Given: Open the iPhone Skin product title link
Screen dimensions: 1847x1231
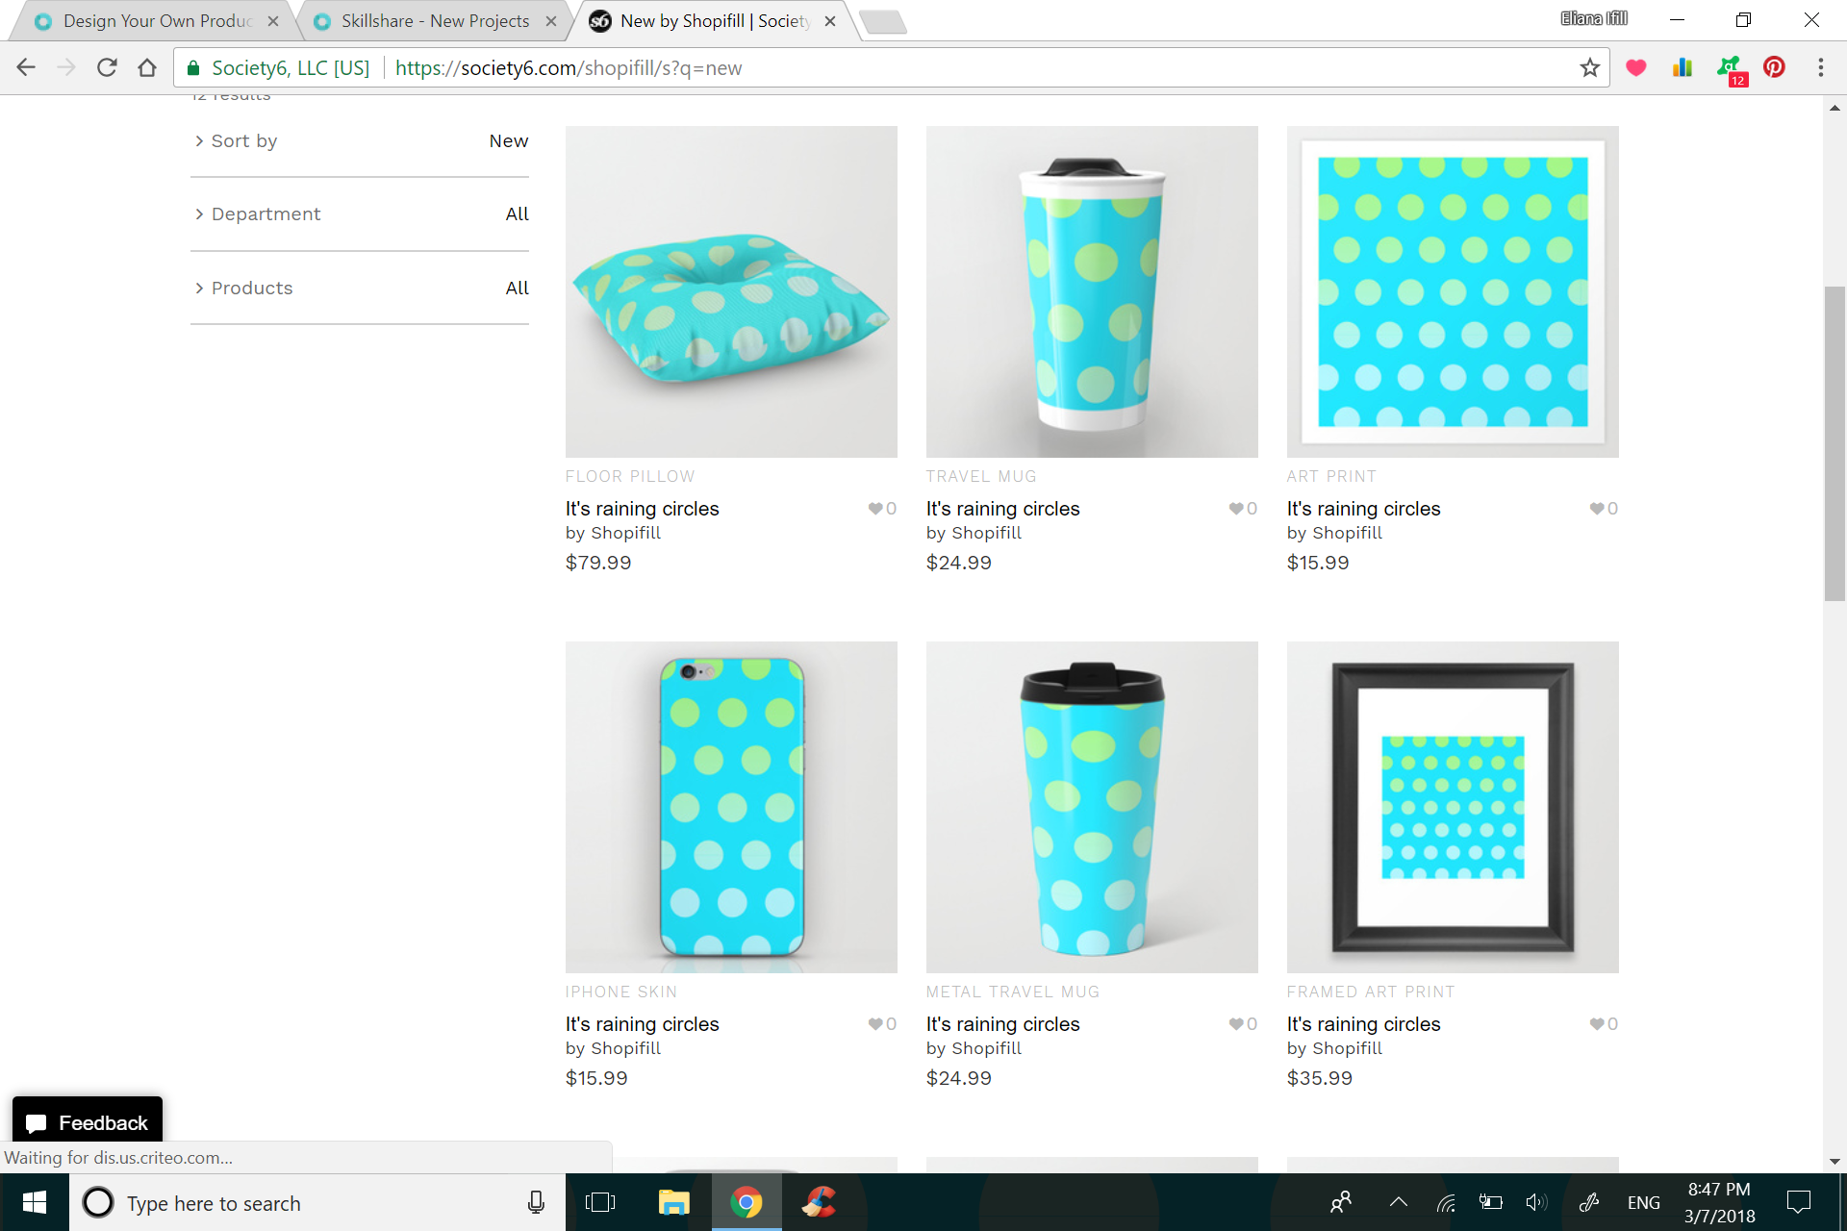Looking at the screenshot, I should click(642, 1024).
